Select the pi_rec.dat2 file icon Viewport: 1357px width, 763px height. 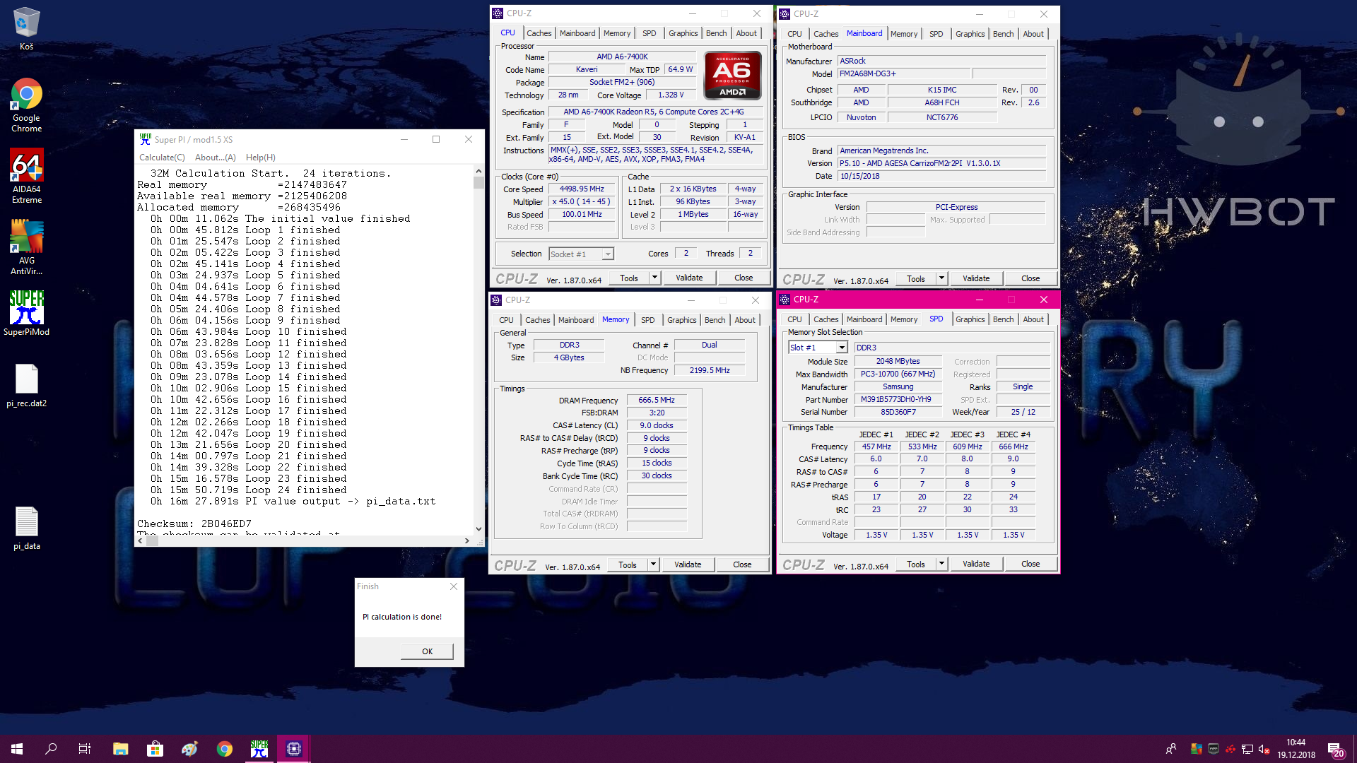(26, 386)
